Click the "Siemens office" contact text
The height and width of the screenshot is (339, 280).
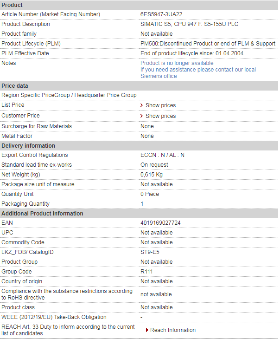pyautogui.click(x=159, y=76)
